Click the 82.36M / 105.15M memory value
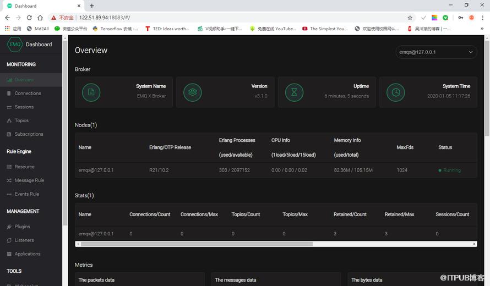490x286 pixels. 353,170
